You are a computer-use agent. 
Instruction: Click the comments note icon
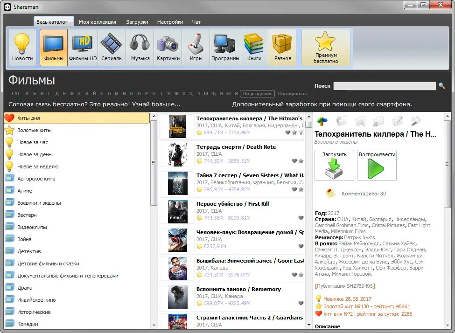[x=330, y=193]
